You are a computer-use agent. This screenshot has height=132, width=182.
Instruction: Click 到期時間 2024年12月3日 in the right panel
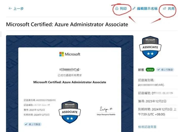[x=157, y=112]
